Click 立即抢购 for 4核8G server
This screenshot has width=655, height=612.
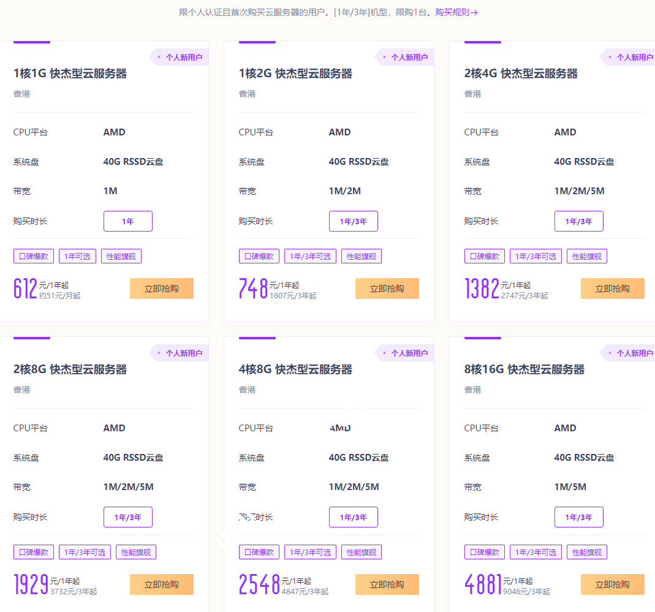tap(387, 584)
